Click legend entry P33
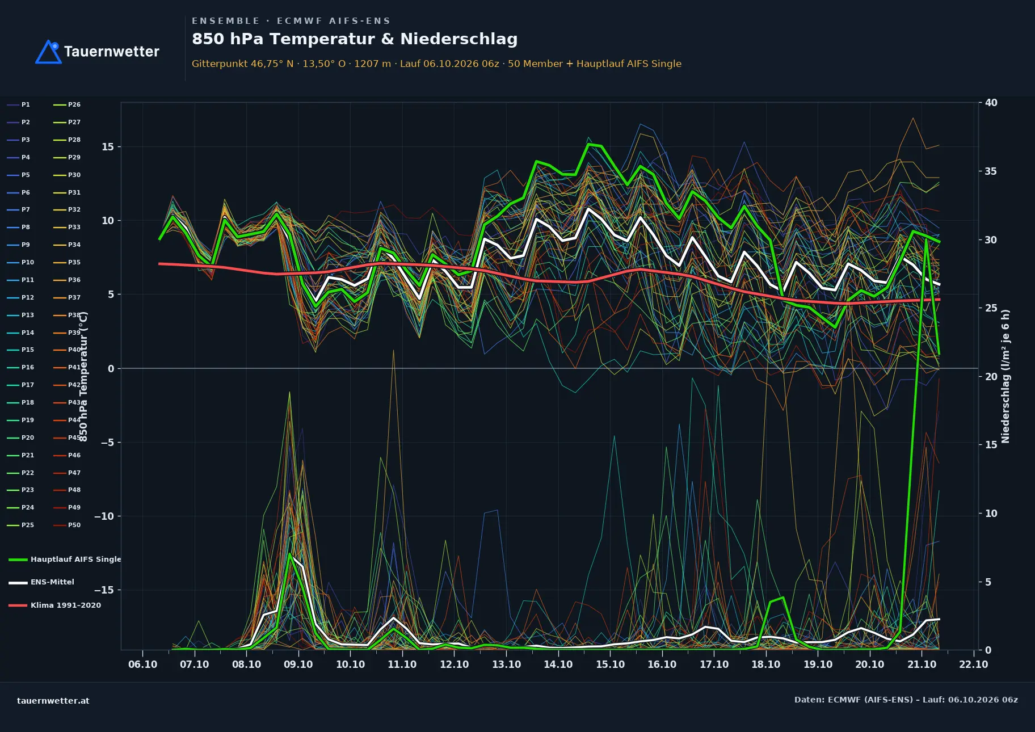 [67, 228]
